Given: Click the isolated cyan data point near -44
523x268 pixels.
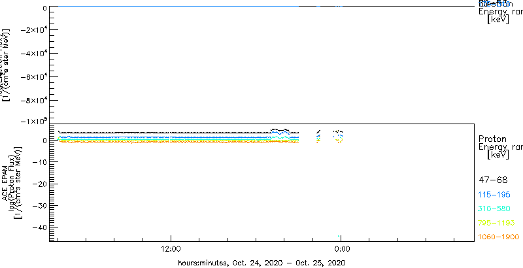Looking at the screenshot, I should point(339,237).
